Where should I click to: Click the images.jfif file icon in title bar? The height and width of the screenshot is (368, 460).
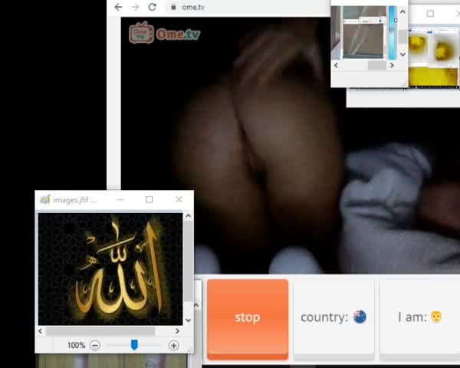pos(44,199)
